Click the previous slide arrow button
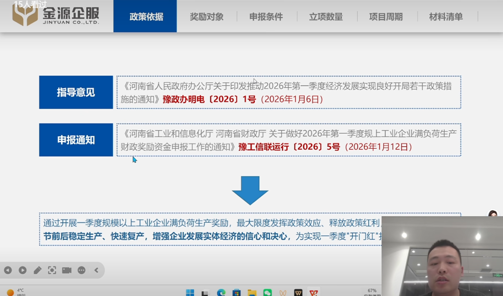The height and width of the screenshot is (296, 503). pyautogui.click(x=8, y=270)
